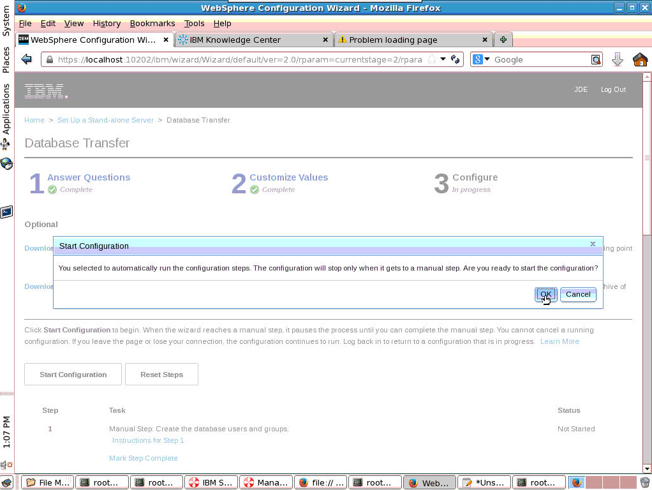Open *Uns... text editor taskbar item
The width and height of the screenshot is (652, 490).
click(x=484, y=482)
